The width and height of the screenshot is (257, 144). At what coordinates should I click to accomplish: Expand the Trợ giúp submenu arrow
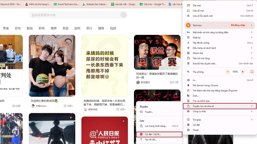(252, 120)
